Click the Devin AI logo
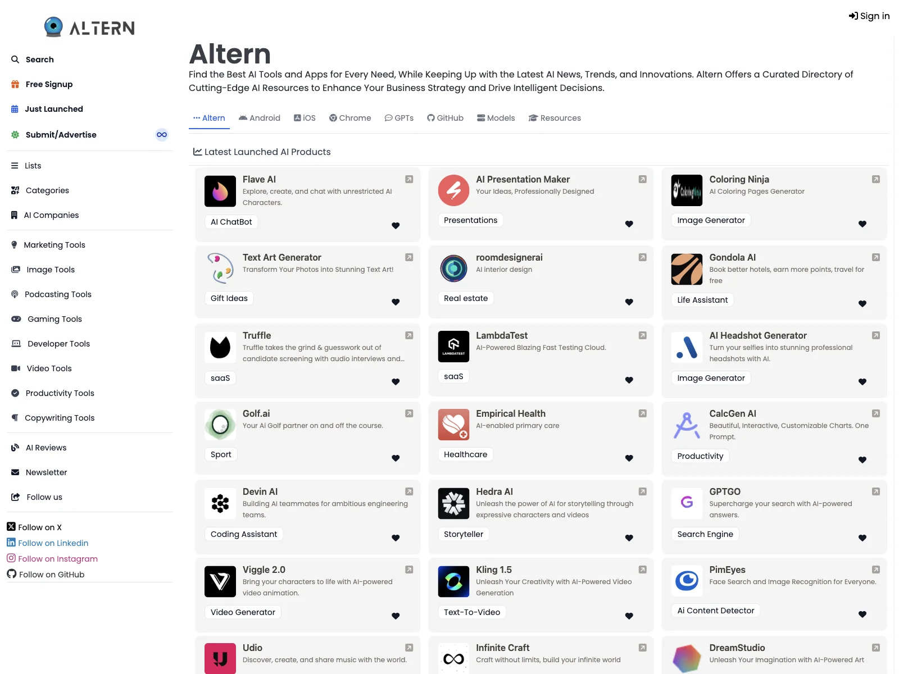This screenshot has height=674, width=899. [220, 504]
